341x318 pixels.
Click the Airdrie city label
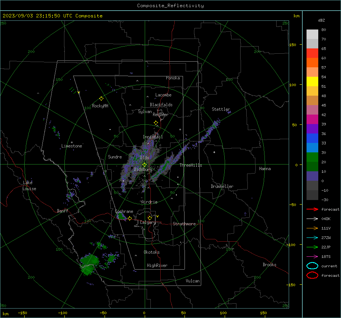(x=149, y=202)
